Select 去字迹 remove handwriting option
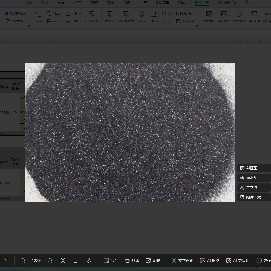This screenshot has width=271, height=271. pos(251,188)
